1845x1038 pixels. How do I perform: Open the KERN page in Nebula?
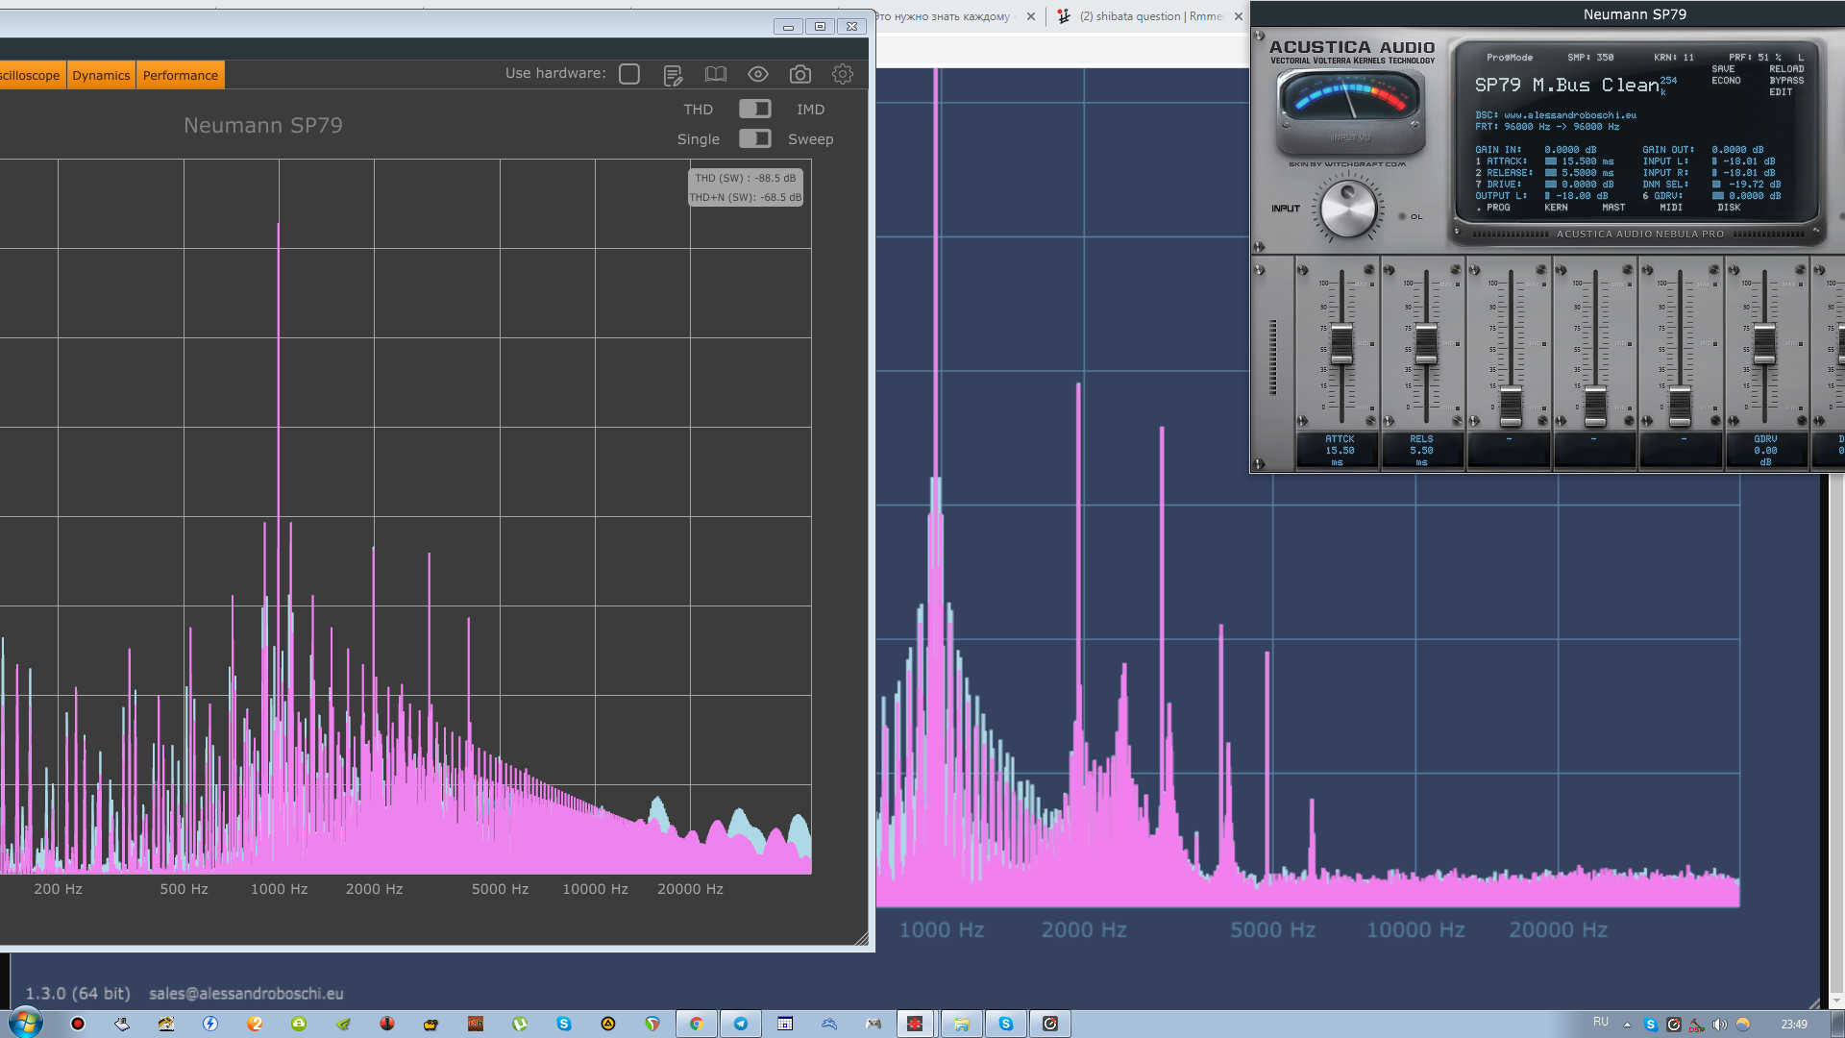coord(1556,208)
